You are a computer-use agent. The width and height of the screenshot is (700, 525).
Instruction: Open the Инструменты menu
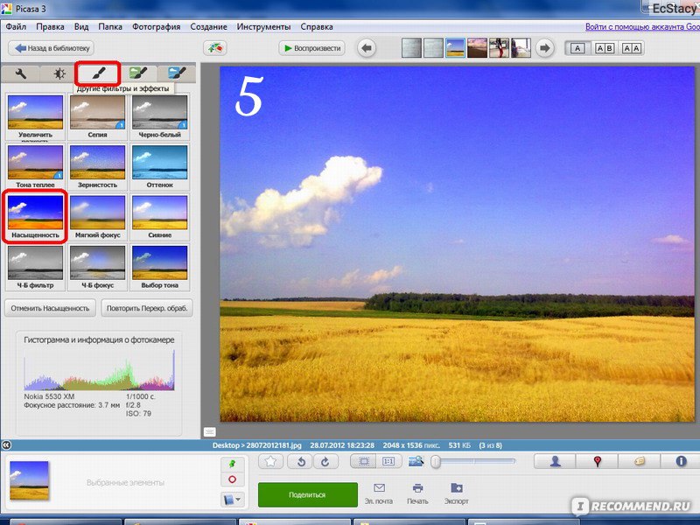coord(263,27)
